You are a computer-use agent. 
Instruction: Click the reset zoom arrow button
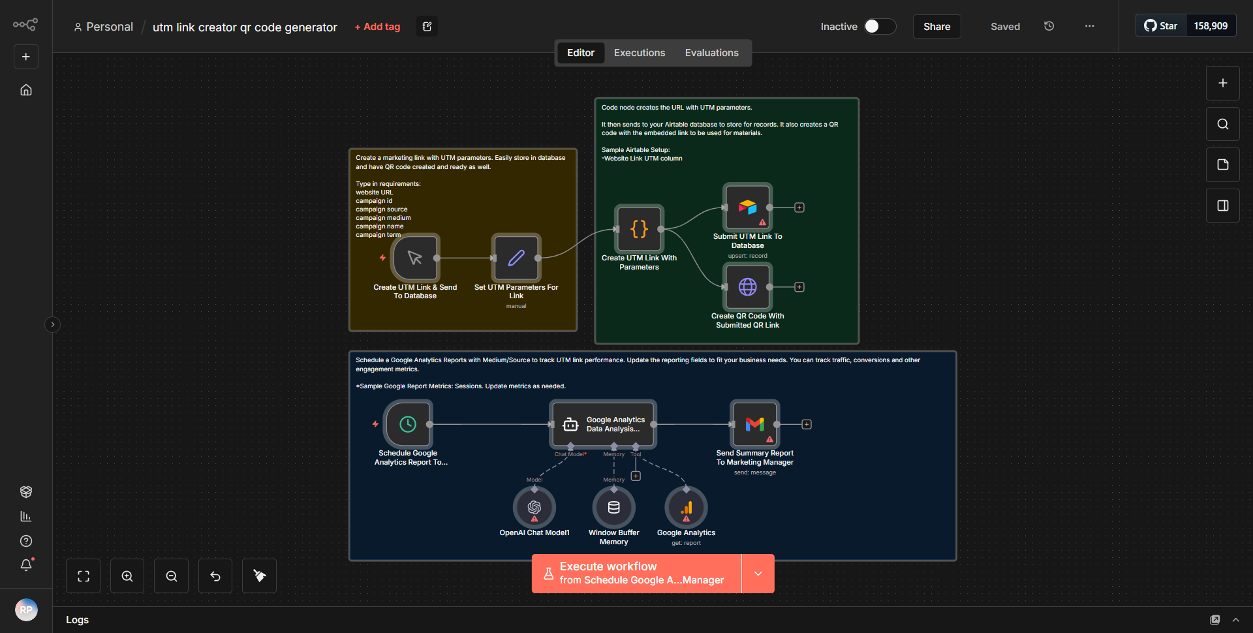tap(215, 576)
